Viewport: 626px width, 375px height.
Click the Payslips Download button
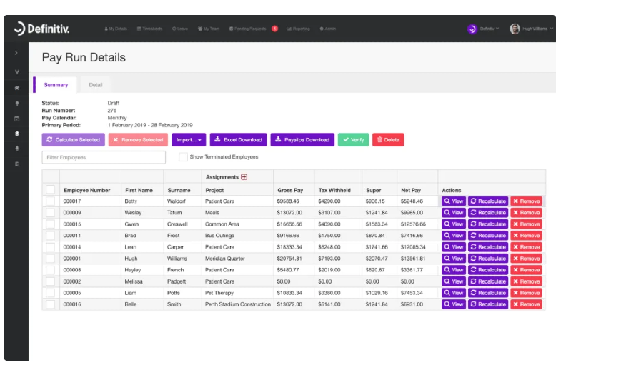pos(302,139)
